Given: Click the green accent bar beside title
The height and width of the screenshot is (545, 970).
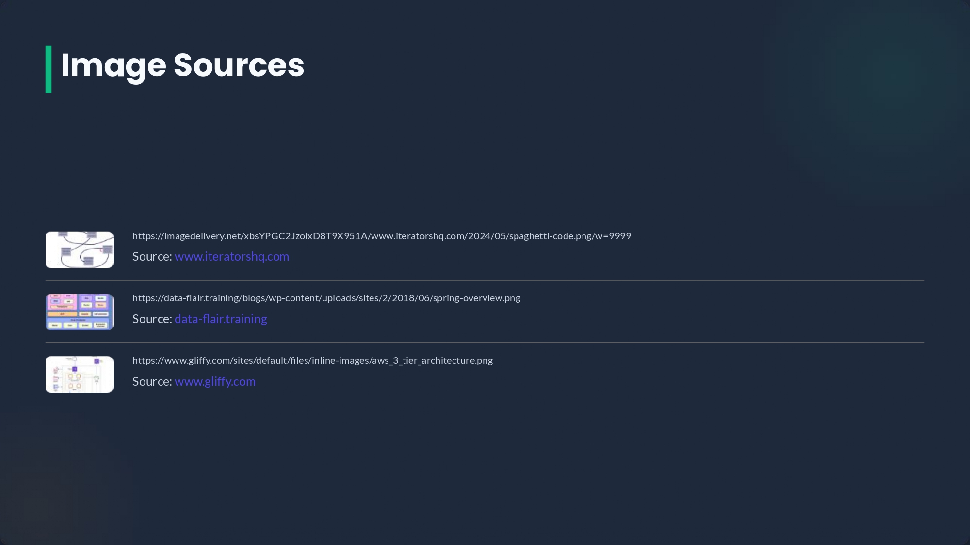Looking at the screenshot, I should (48, 69).
